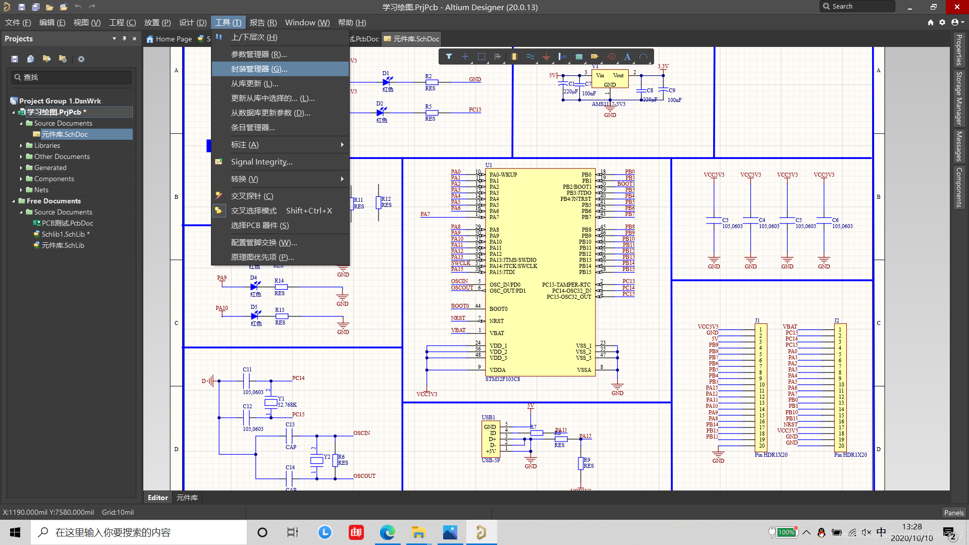Viewport: 969px width, 545px height.
Task: Place a part using the IC chip toolbar icon
Action: [x=514, y=57]
